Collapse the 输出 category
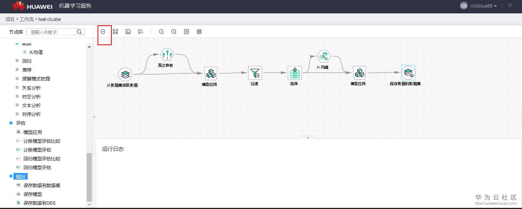Screen dimensions: 522x209 tap(11, 176)
